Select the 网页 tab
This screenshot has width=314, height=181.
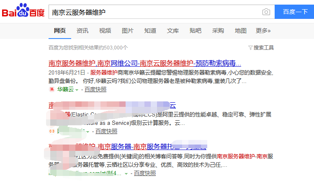[x=60, y=31]
